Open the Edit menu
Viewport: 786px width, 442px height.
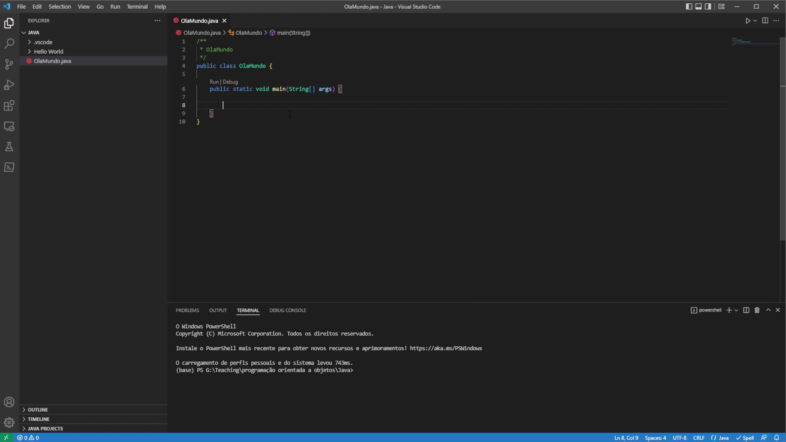(x=37, y=7)
